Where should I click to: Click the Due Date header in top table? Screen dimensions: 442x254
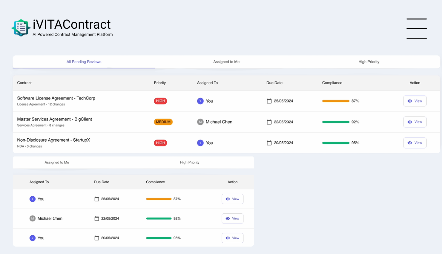(x=274, y=83)
